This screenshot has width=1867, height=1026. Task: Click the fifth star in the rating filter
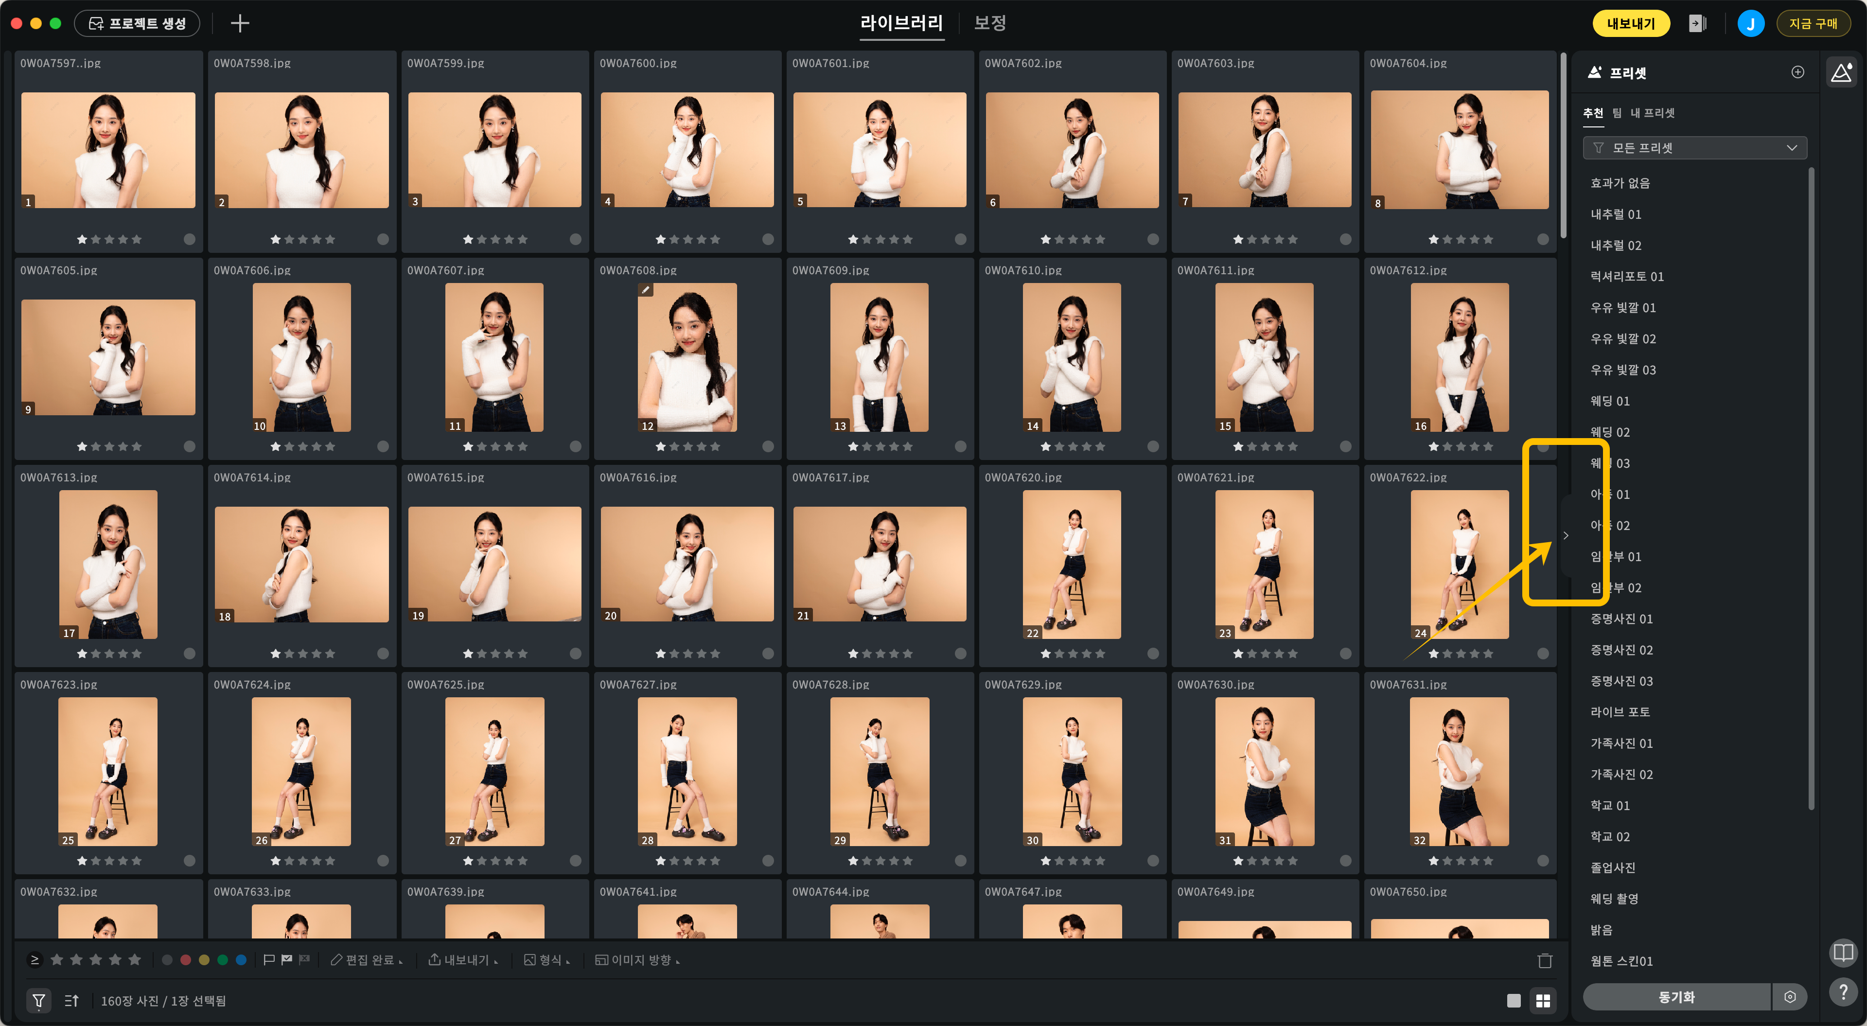134,959
